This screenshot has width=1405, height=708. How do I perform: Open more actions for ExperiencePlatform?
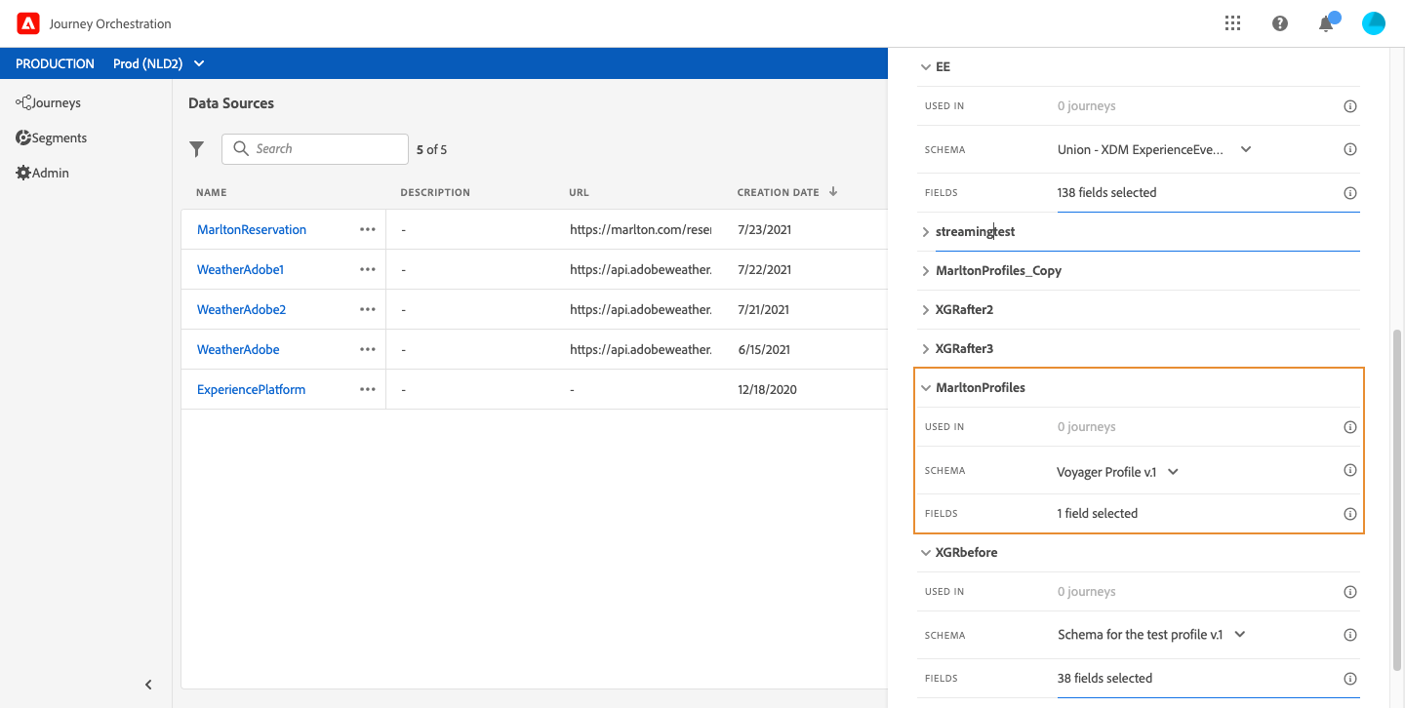coord(367,389)
